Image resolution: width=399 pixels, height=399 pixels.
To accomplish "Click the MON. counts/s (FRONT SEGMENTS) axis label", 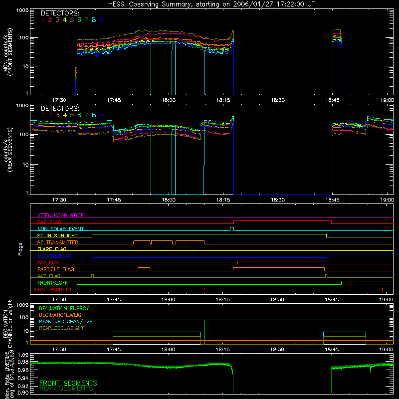I will (7, 52).
